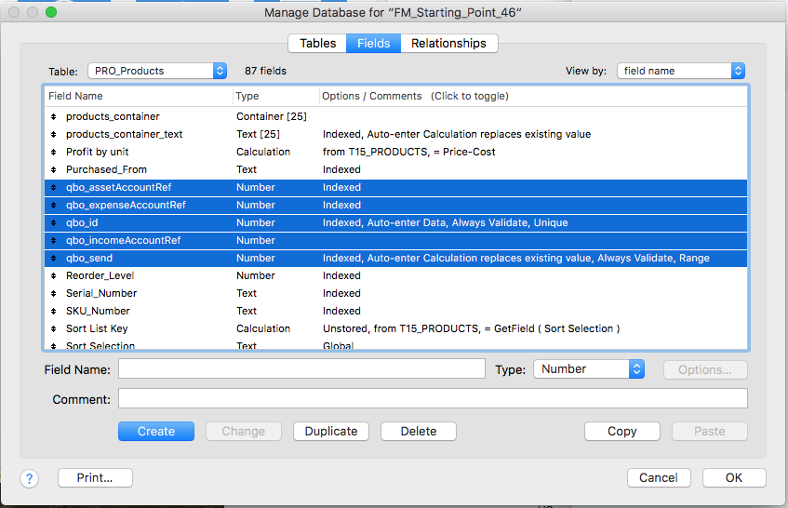The image size is (788, 508).
Task: Click the reorder handle for qbo_expenseAccountRef
Action: 54,205
